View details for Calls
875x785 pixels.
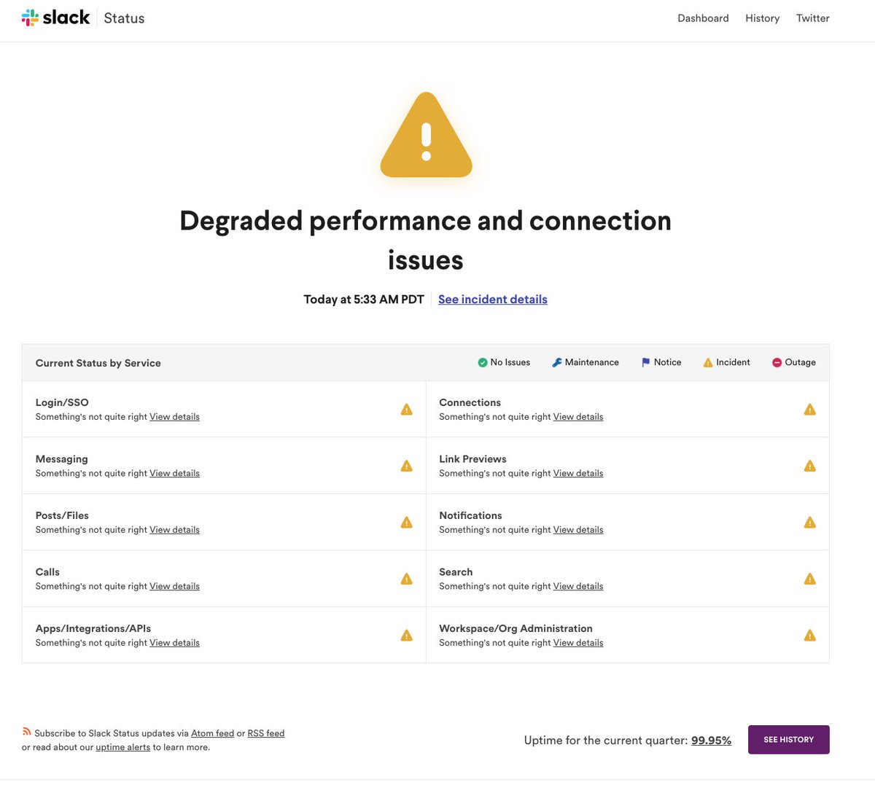coord(174,586)
